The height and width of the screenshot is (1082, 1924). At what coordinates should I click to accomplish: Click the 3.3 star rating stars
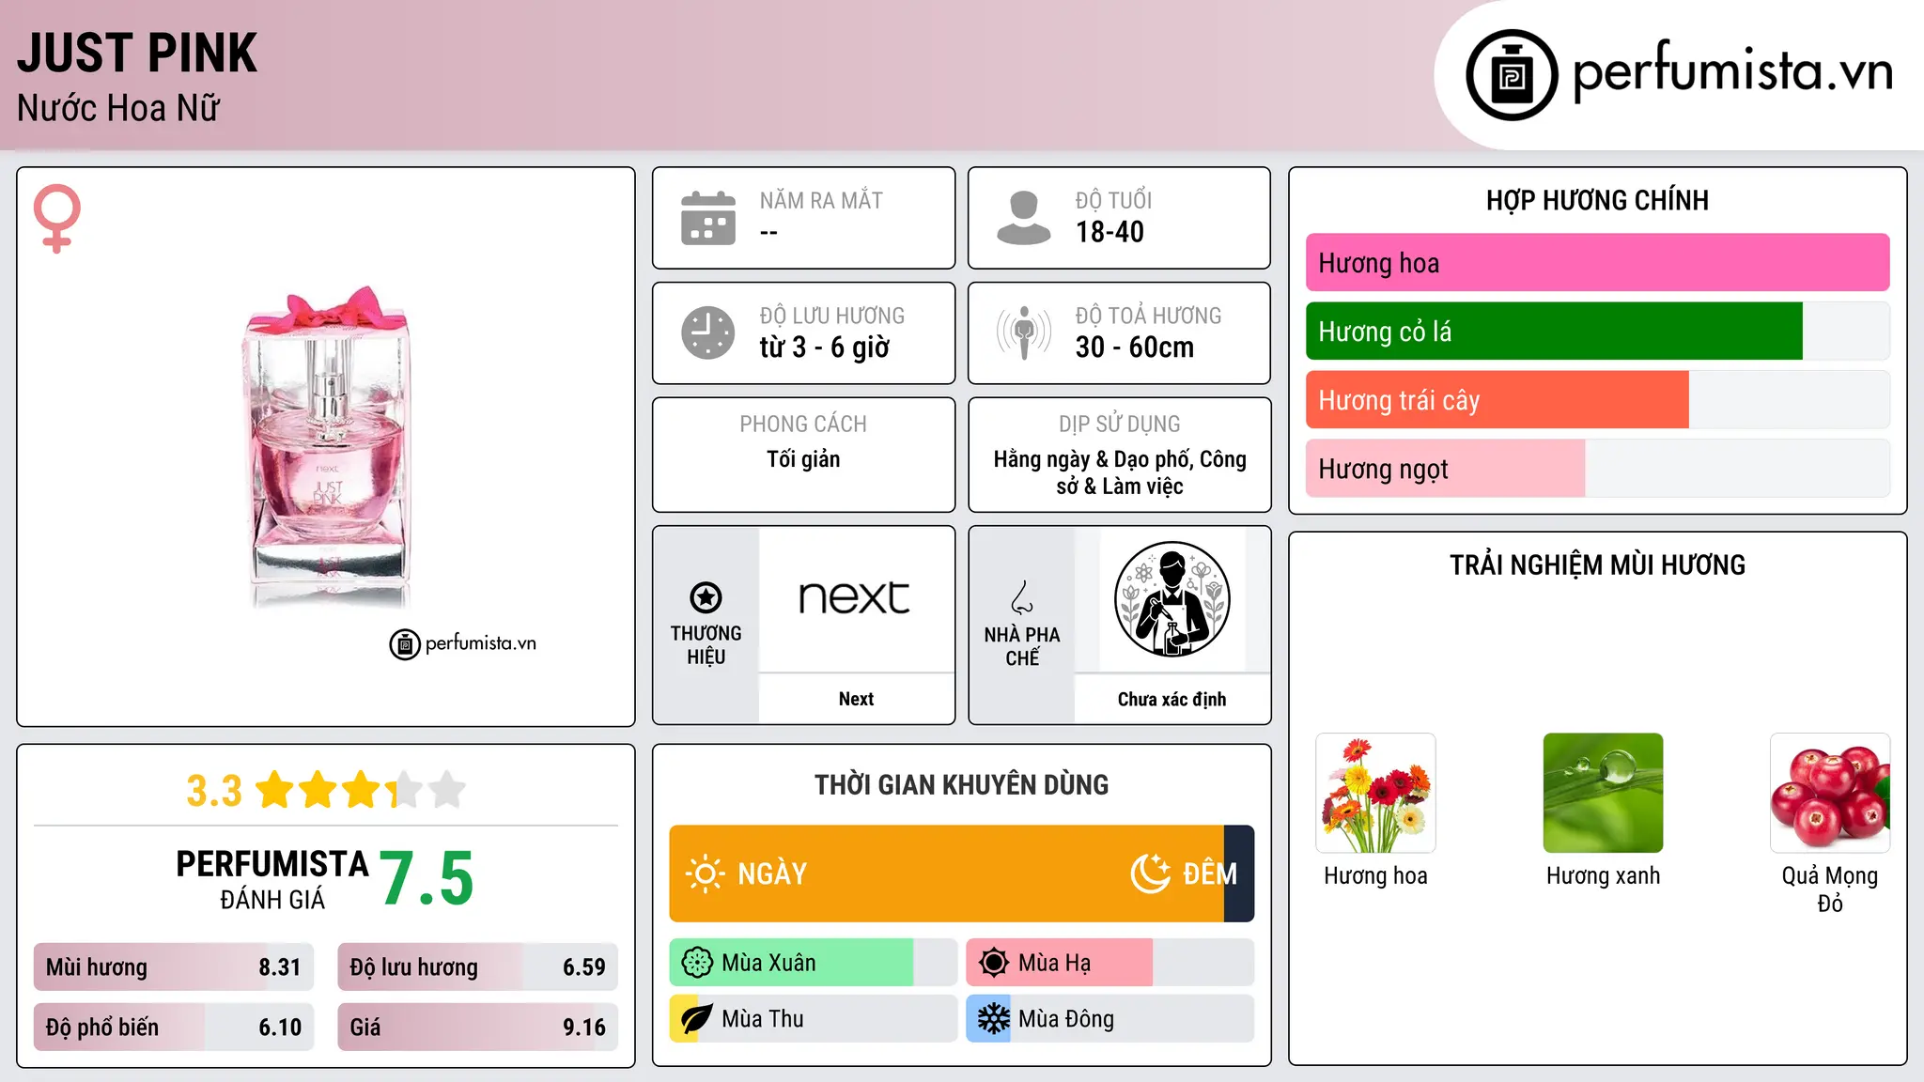361,790
